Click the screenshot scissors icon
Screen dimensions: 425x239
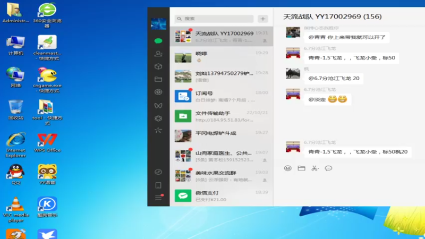pos(314,168)
